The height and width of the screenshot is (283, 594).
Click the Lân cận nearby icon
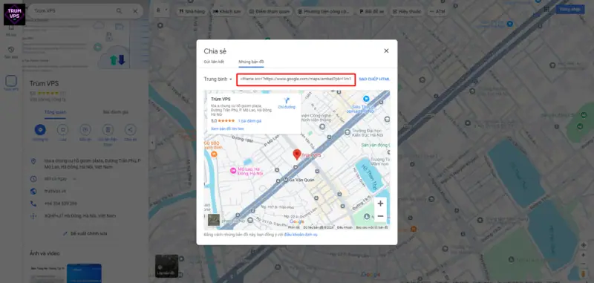(85, 130)
